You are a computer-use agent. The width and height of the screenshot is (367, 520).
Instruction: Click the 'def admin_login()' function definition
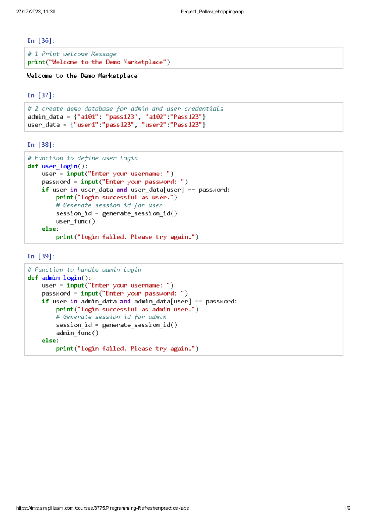pos(59,278)
